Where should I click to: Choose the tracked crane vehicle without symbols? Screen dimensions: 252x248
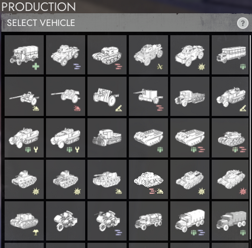click(x=107, y=138)
